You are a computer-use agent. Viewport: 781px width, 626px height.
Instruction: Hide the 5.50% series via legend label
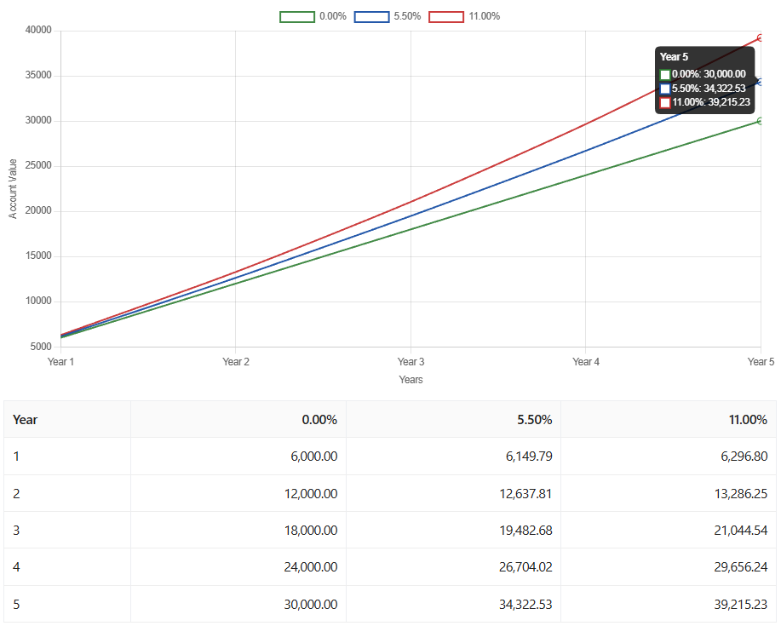coord(407,17)
